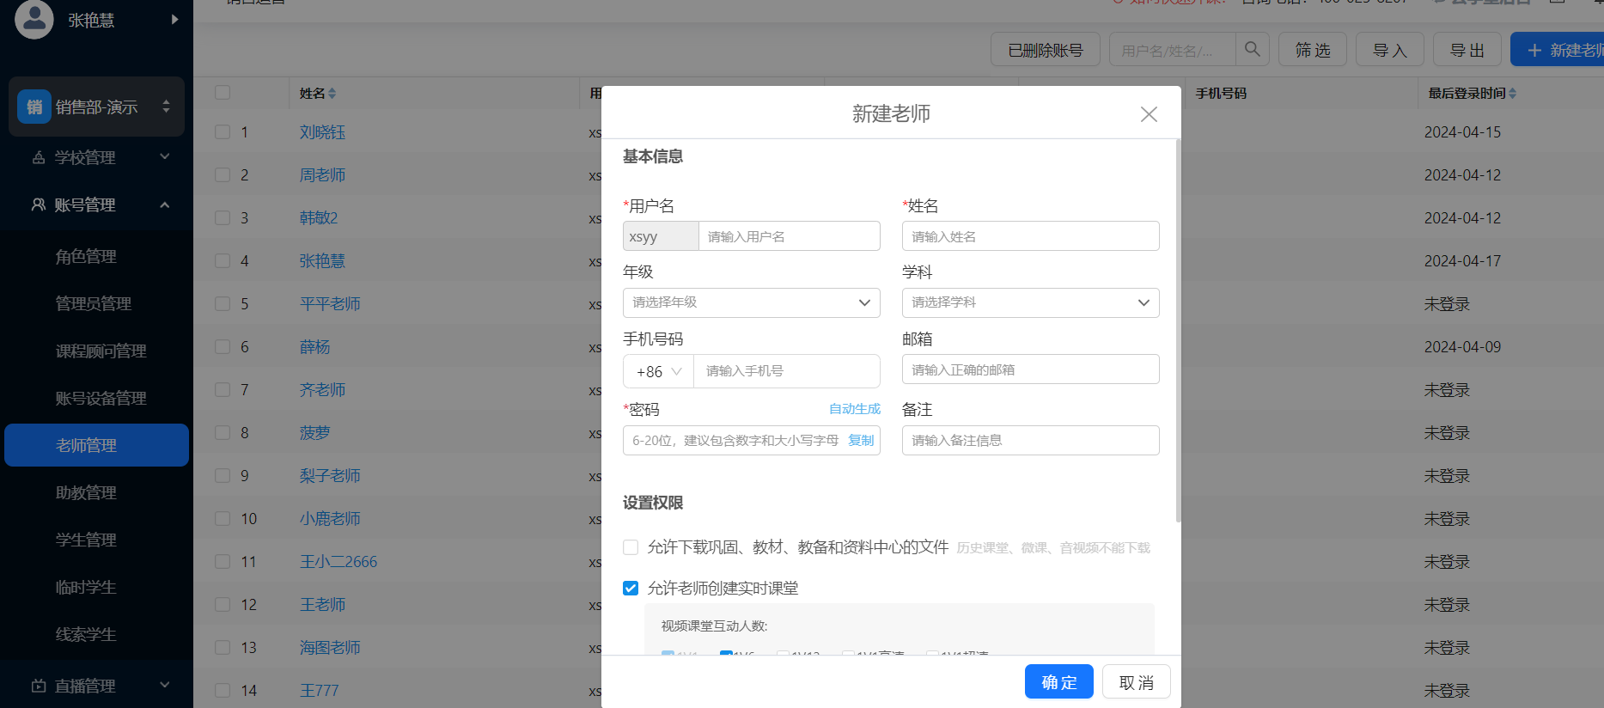The image size is (1604, 708).
Task: Click into the 请输入用户名 field
Action: point(789,236)
